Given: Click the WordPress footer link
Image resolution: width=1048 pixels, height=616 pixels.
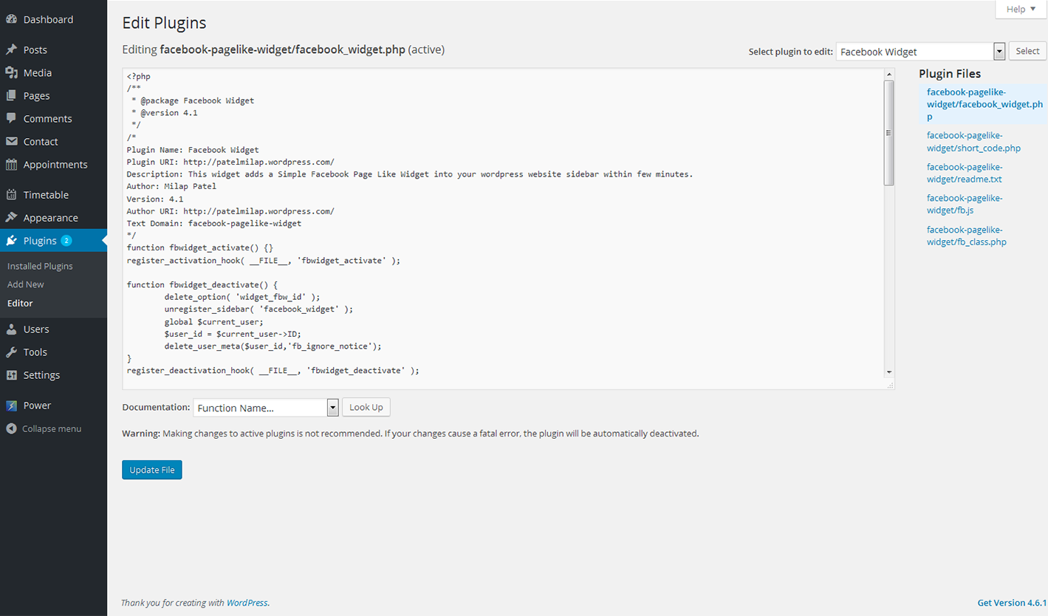Looking at the screenshot, I should (247, 603).
